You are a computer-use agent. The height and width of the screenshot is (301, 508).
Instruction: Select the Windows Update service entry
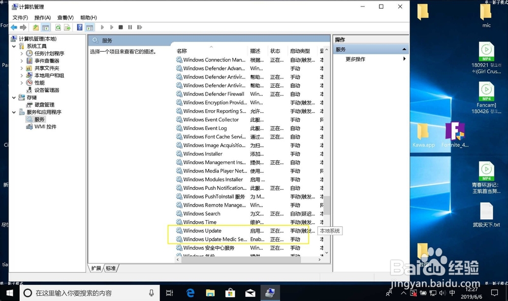pos(203,230)
